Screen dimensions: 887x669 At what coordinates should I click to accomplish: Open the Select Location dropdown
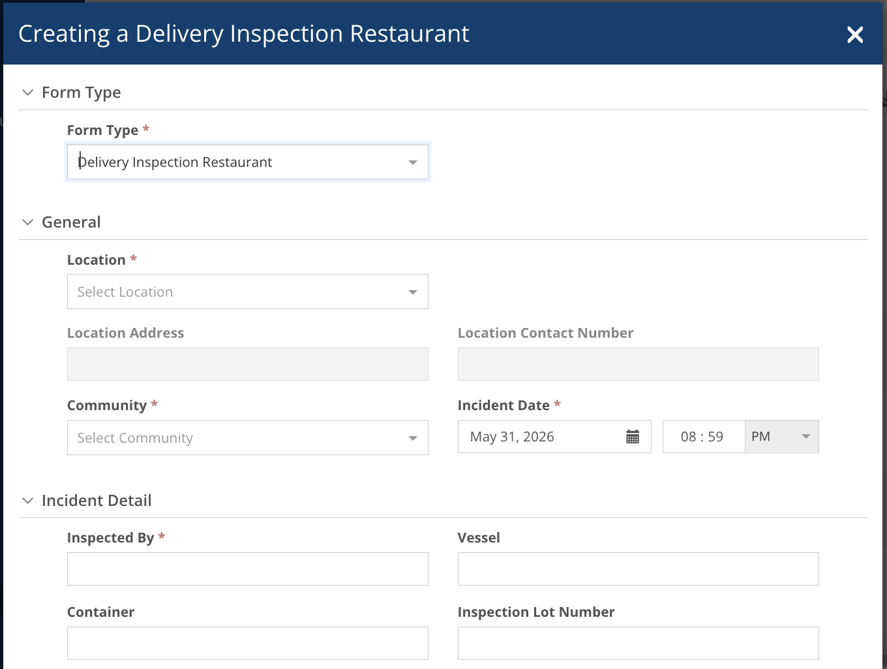[248, 291]
